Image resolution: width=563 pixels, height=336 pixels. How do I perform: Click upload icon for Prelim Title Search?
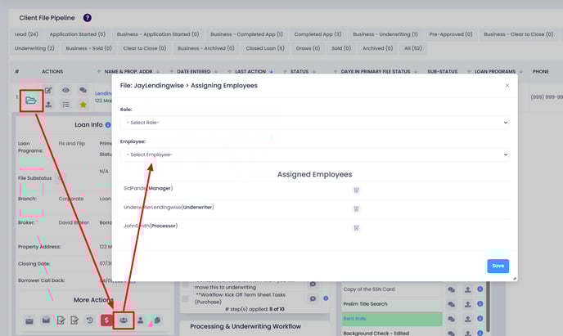click(467, 304)
